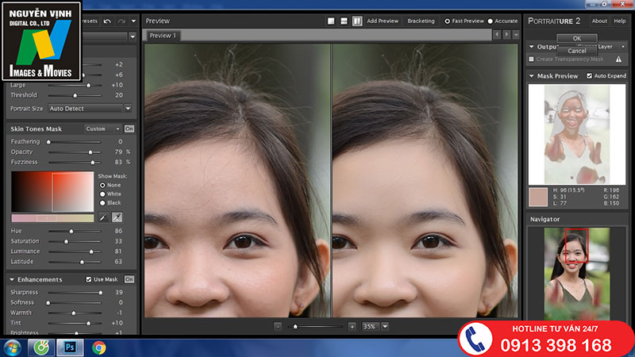635x357 pixels.
Task: Adjust the Latitude slider
Action: [75, 262]
